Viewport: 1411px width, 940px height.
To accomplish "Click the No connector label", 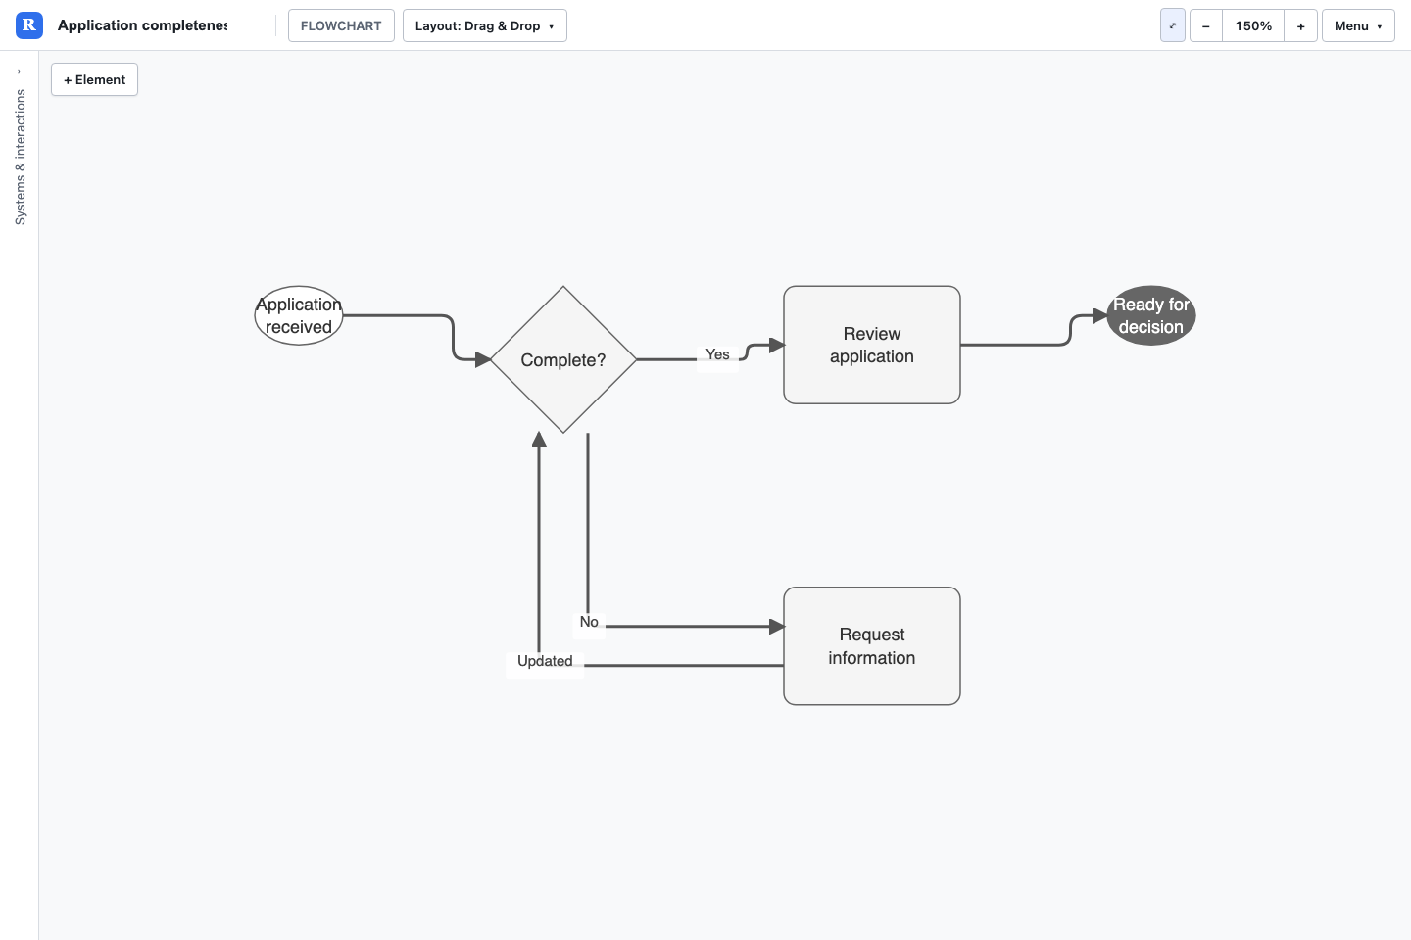I will (589, 622).
